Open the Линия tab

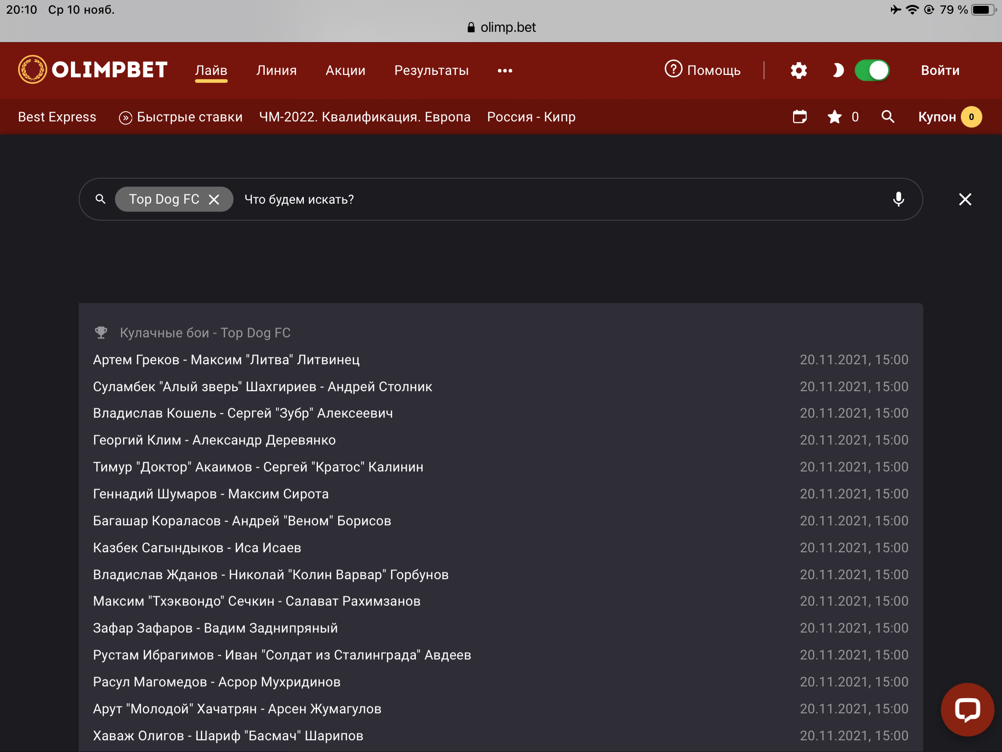276,70
